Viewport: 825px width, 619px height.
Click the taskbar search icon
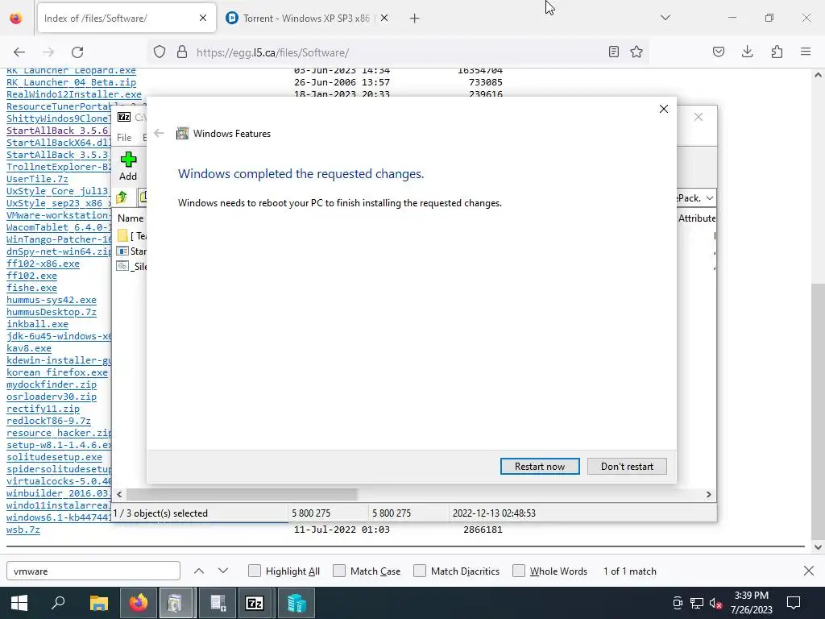coord(58,603)
